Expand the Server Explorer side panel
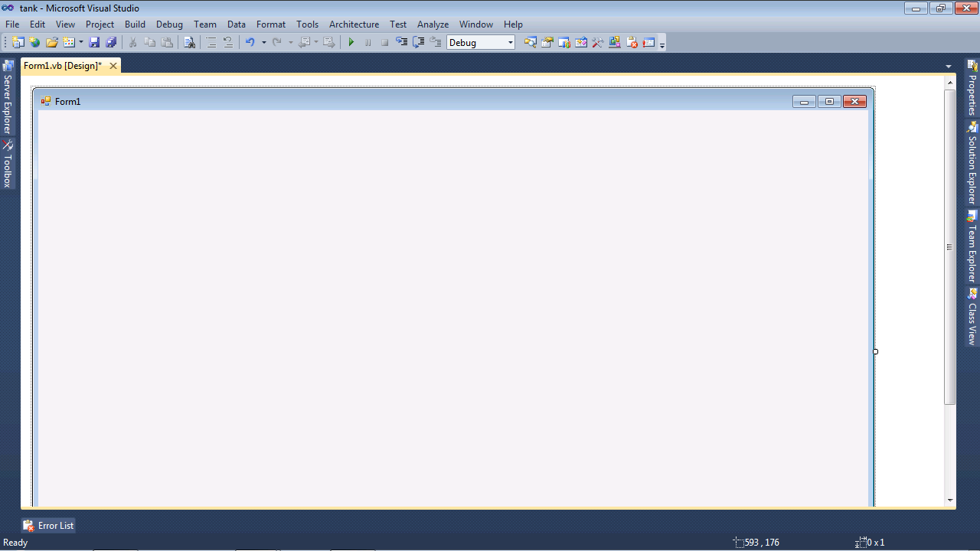This screenshot has height=551, width=980. (x=8, y=98)
